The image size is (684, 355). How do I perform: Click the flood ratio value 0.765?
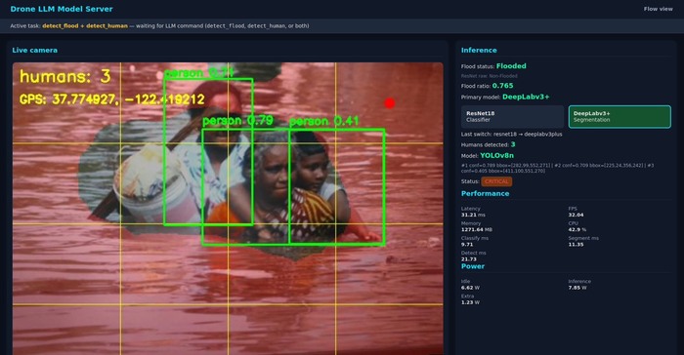tap(502, 86)
